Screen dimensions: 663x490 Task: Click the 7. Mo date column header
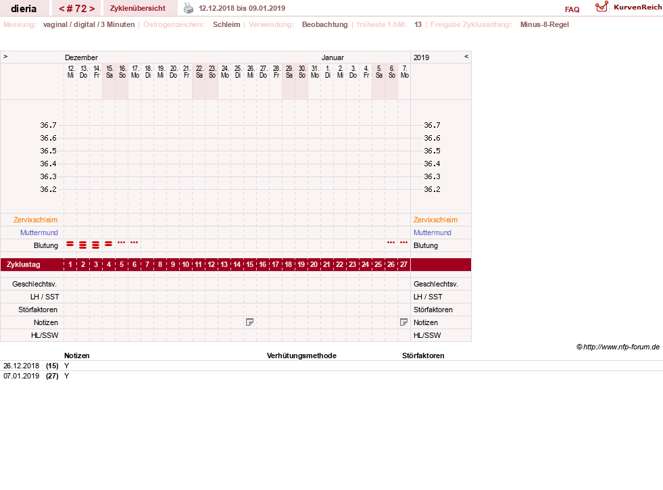click(405, 72)
